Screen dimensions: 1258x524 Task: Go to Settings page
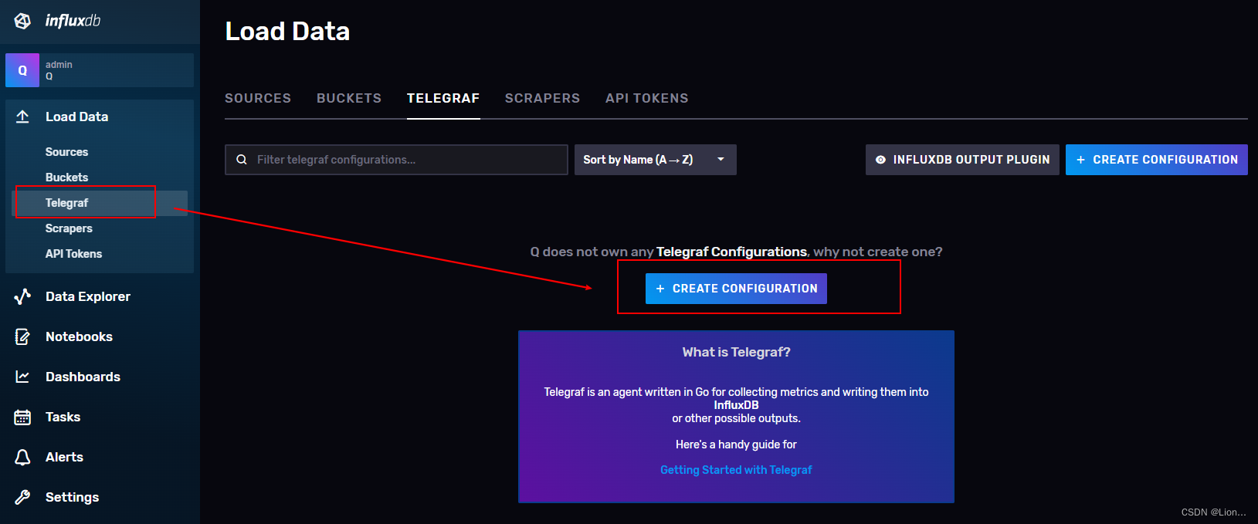coord(72,497)
